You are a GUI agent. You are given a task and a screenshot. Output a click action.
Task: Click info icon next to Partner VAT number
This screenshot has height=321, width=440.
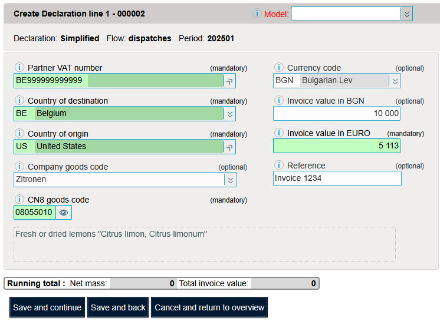19,68
